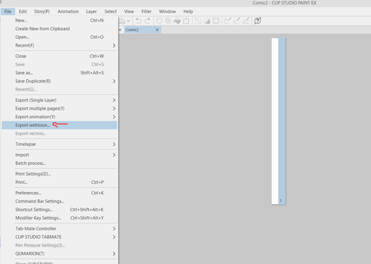Choose Export webtoon... from the File menu

pyautogui.click(x=33, y=125)
